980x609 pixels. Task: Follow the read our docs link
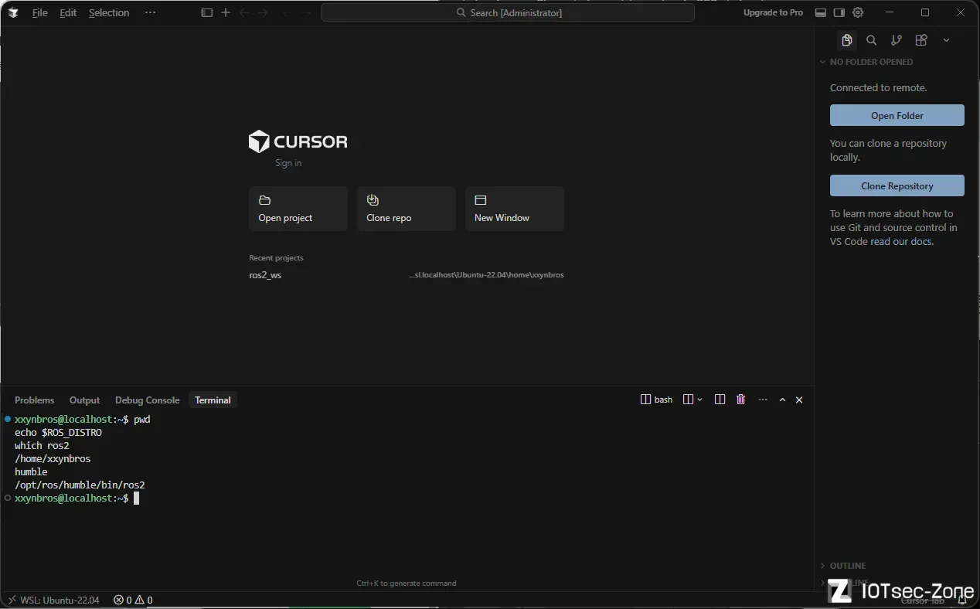pos(901,241)
